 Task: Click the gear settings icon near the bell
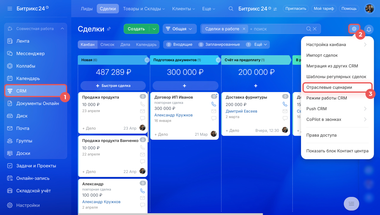click(x=354, y=29)
